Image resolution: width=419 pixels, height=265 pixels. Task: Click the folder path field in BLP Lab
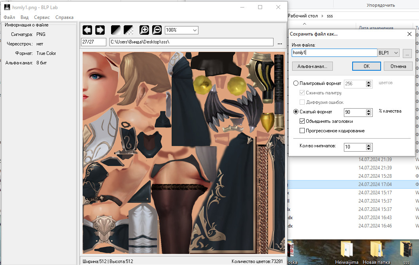click(x=191, y=42)
